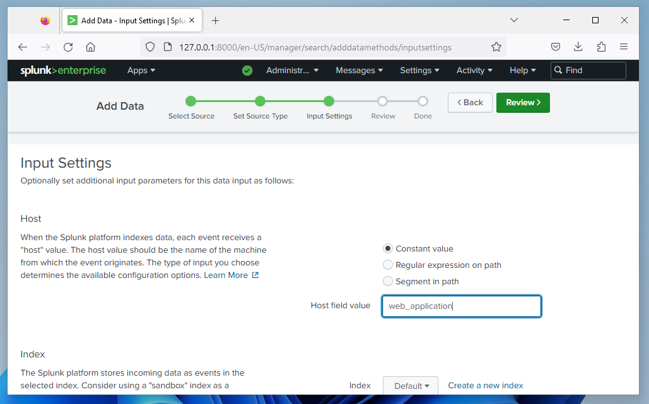Click the Set Source Type step circle

coord(260,101)
